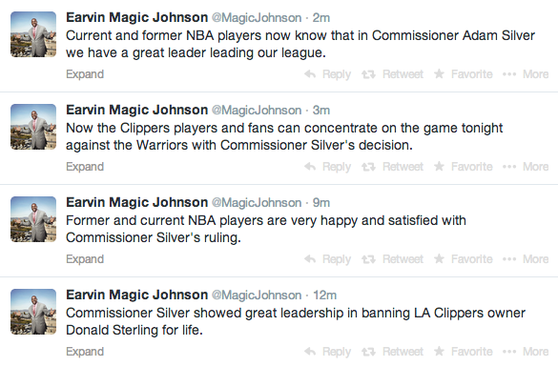The width and height of the screenshot is (558, 367).
Task: Retweet the tweet posted 2m ago
Action: [x=393, y=74]
